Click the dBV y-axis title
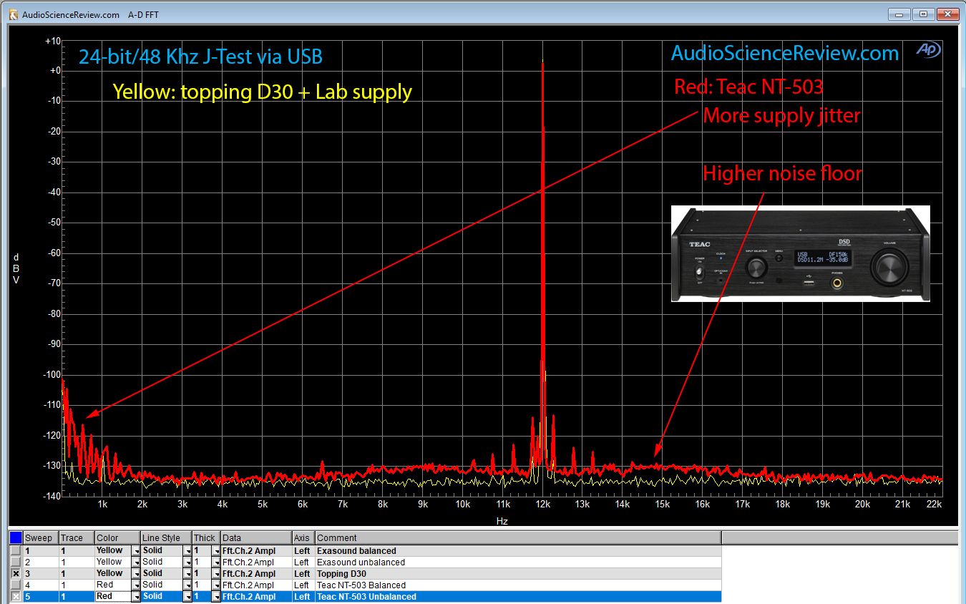The image size is (966, 604). 16,268
